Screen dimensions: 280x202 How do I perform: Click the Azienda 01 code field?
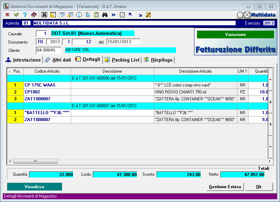(x=26, y=23)
